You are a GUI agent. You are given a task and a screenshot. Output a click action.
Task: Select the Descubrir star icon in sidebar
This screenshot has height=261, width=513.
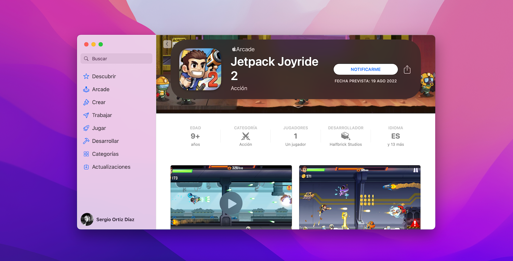point(86,76)
